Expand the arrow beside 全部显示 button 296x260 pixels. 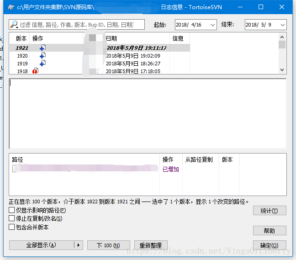pos(78,245)
